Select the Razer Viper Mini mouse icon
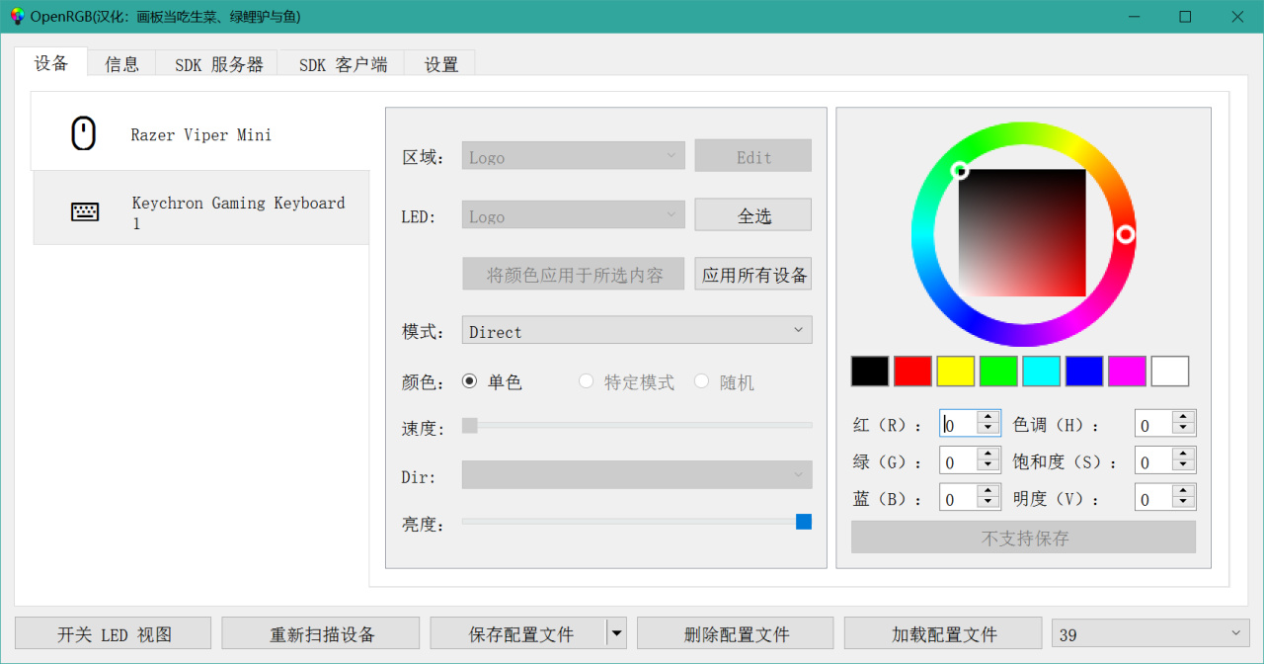The image size is (1264, 664). [x=84, y=133]
